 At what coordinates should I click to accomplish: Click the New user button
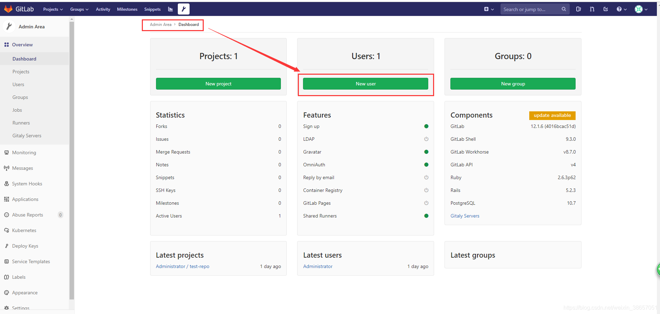(x=366, y=84)
